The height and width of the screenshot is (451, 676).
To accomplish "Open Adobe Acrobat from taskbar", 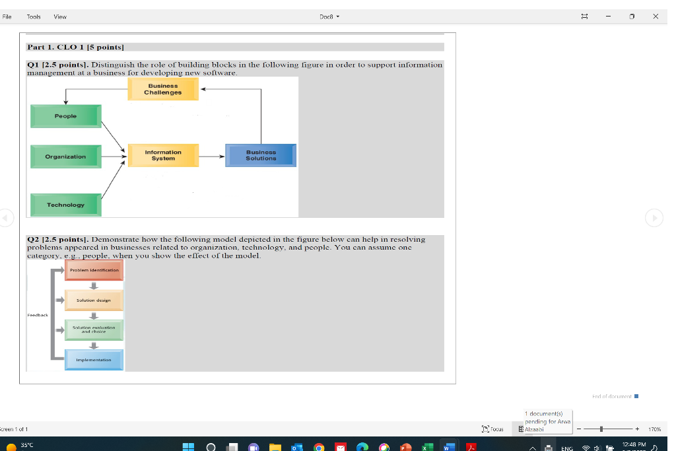I will click(x=471, y=447).
